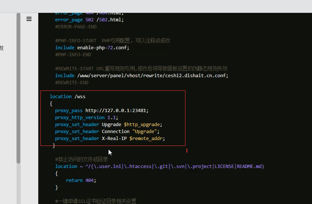This screenshot has width=312, height=204.
Task: Select the '#ERROR-PAGE-END' comment line
Action: tap(76, 26)
